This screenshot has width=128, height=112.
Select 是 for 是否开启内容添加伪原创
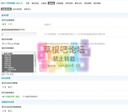(x=3, y=111)
